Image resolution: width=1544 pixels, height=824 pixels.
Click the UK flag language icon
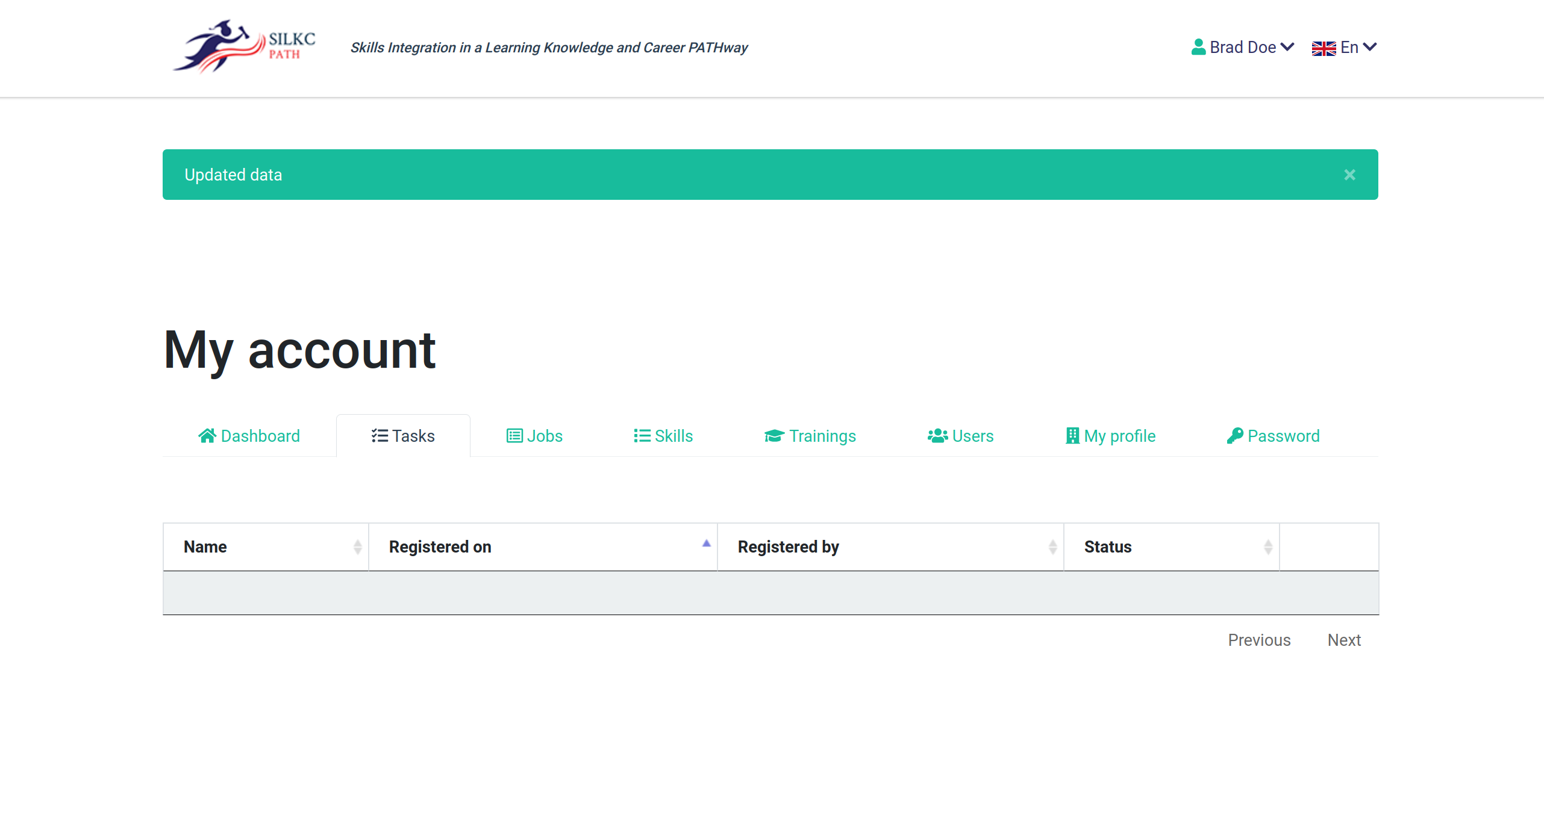(x=1323, y=48)
